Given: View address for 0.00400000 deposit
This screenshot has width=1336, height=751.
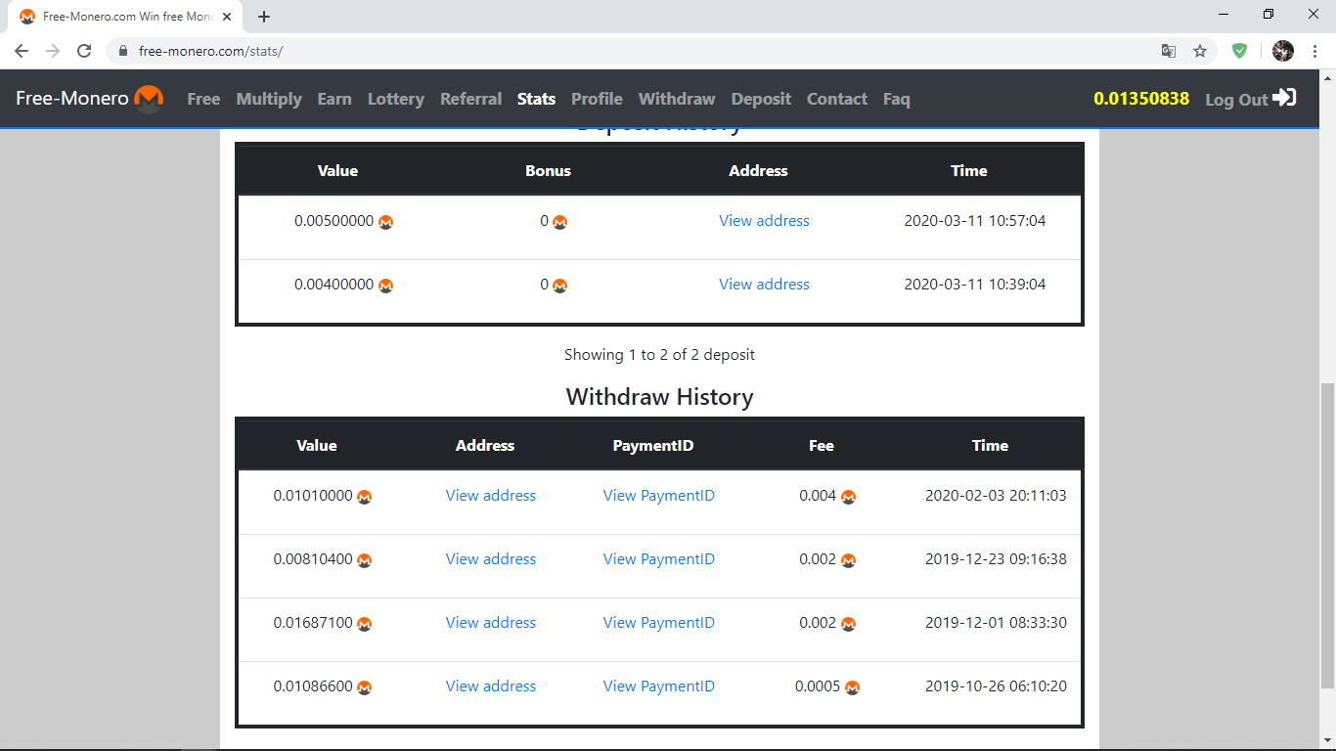Looking at the screenshot, I should [x=765, y=285].
